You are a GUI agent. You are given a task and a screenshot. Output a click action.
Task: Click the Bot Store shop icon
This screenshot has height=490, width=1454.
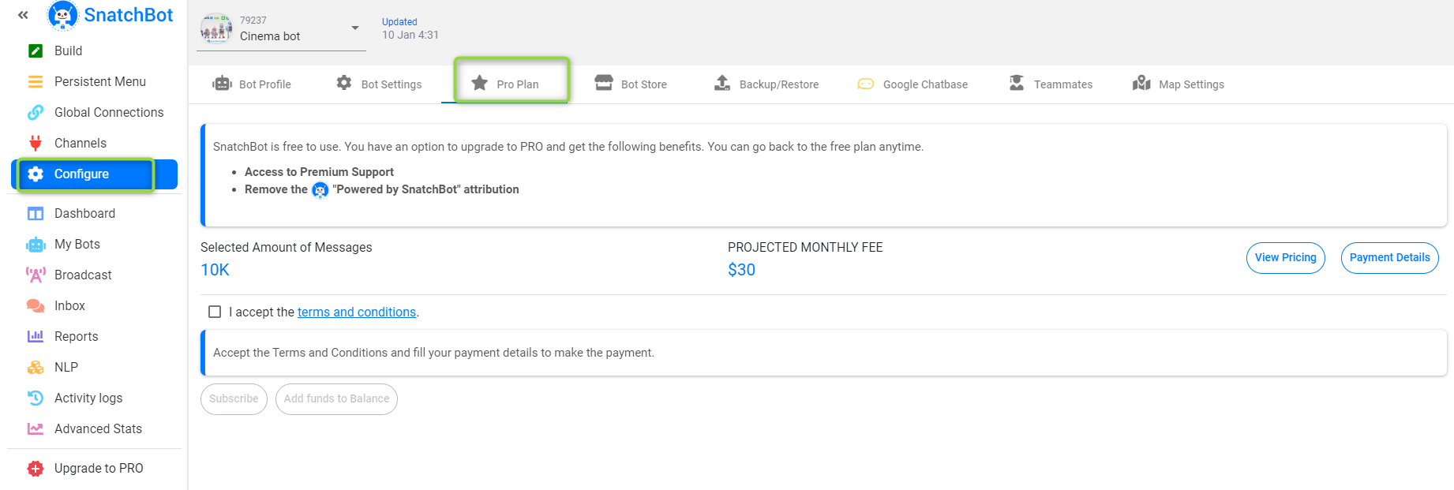(604, 83)
